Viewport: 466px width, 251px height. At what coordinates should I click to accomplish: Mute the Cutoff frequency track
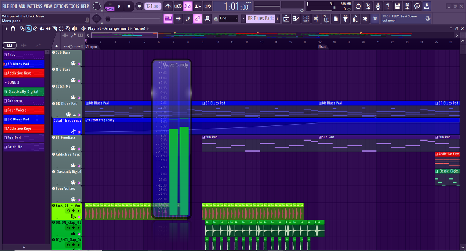[x=79, y=132]
